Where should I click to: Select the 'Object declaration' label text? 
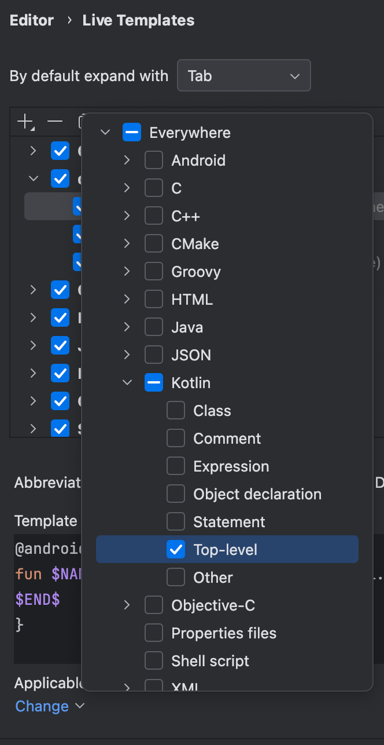[x=257, y=494]
